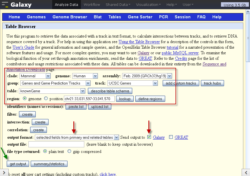Click the add custom tracks button

[181, 83]
